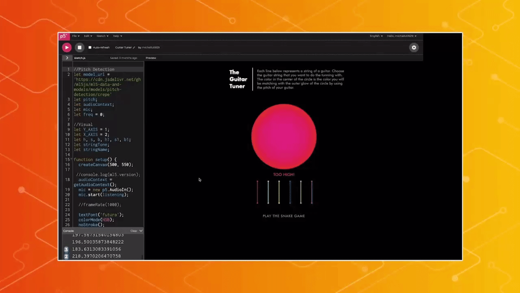Click the Guitar Tuner sketch name

[x=123, y=48]
